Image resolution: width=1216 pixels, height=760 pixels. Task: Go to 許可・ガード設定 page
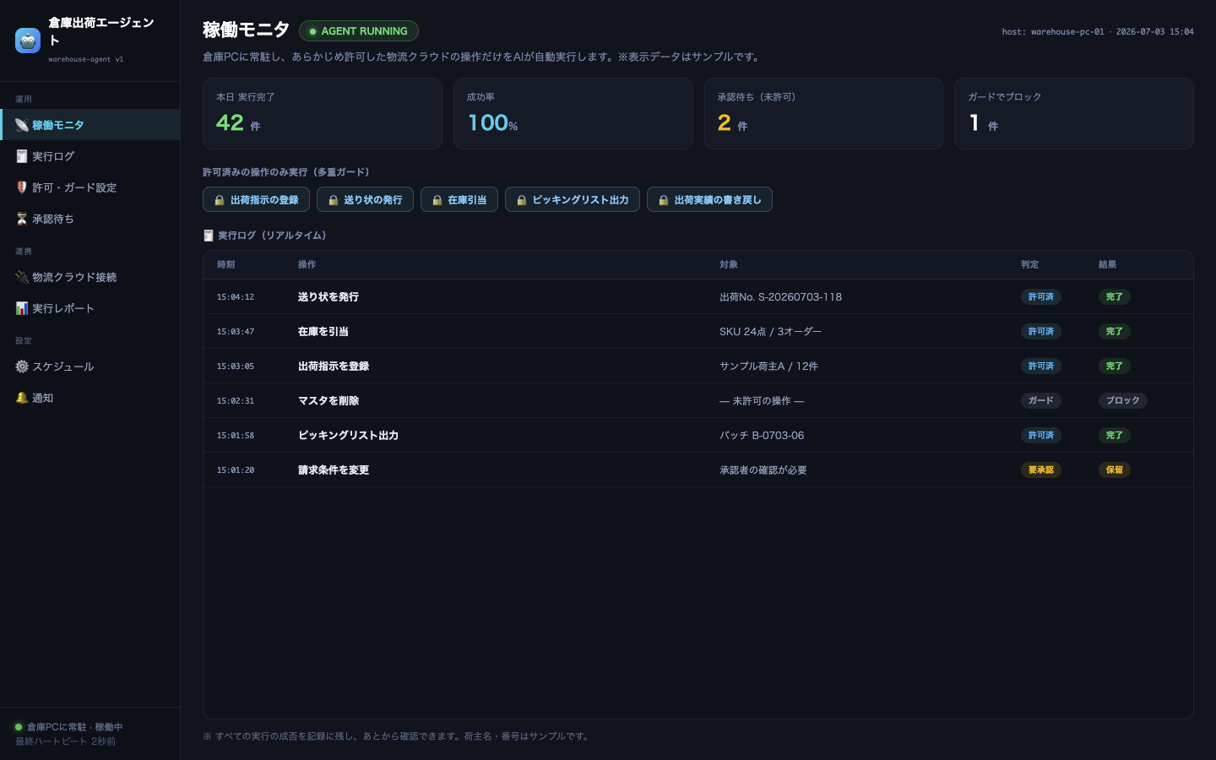[90, 187]
